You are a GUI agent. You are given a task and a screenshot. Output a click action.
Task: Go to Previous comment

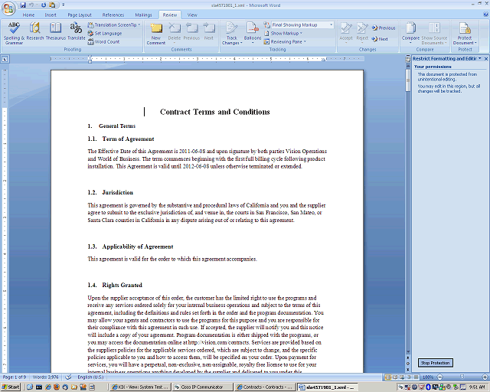tap(191, 31)
